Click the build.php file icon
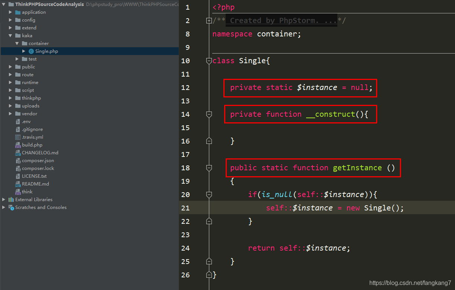This screenshot has height=290, width=455. click(x=18, y=145)
